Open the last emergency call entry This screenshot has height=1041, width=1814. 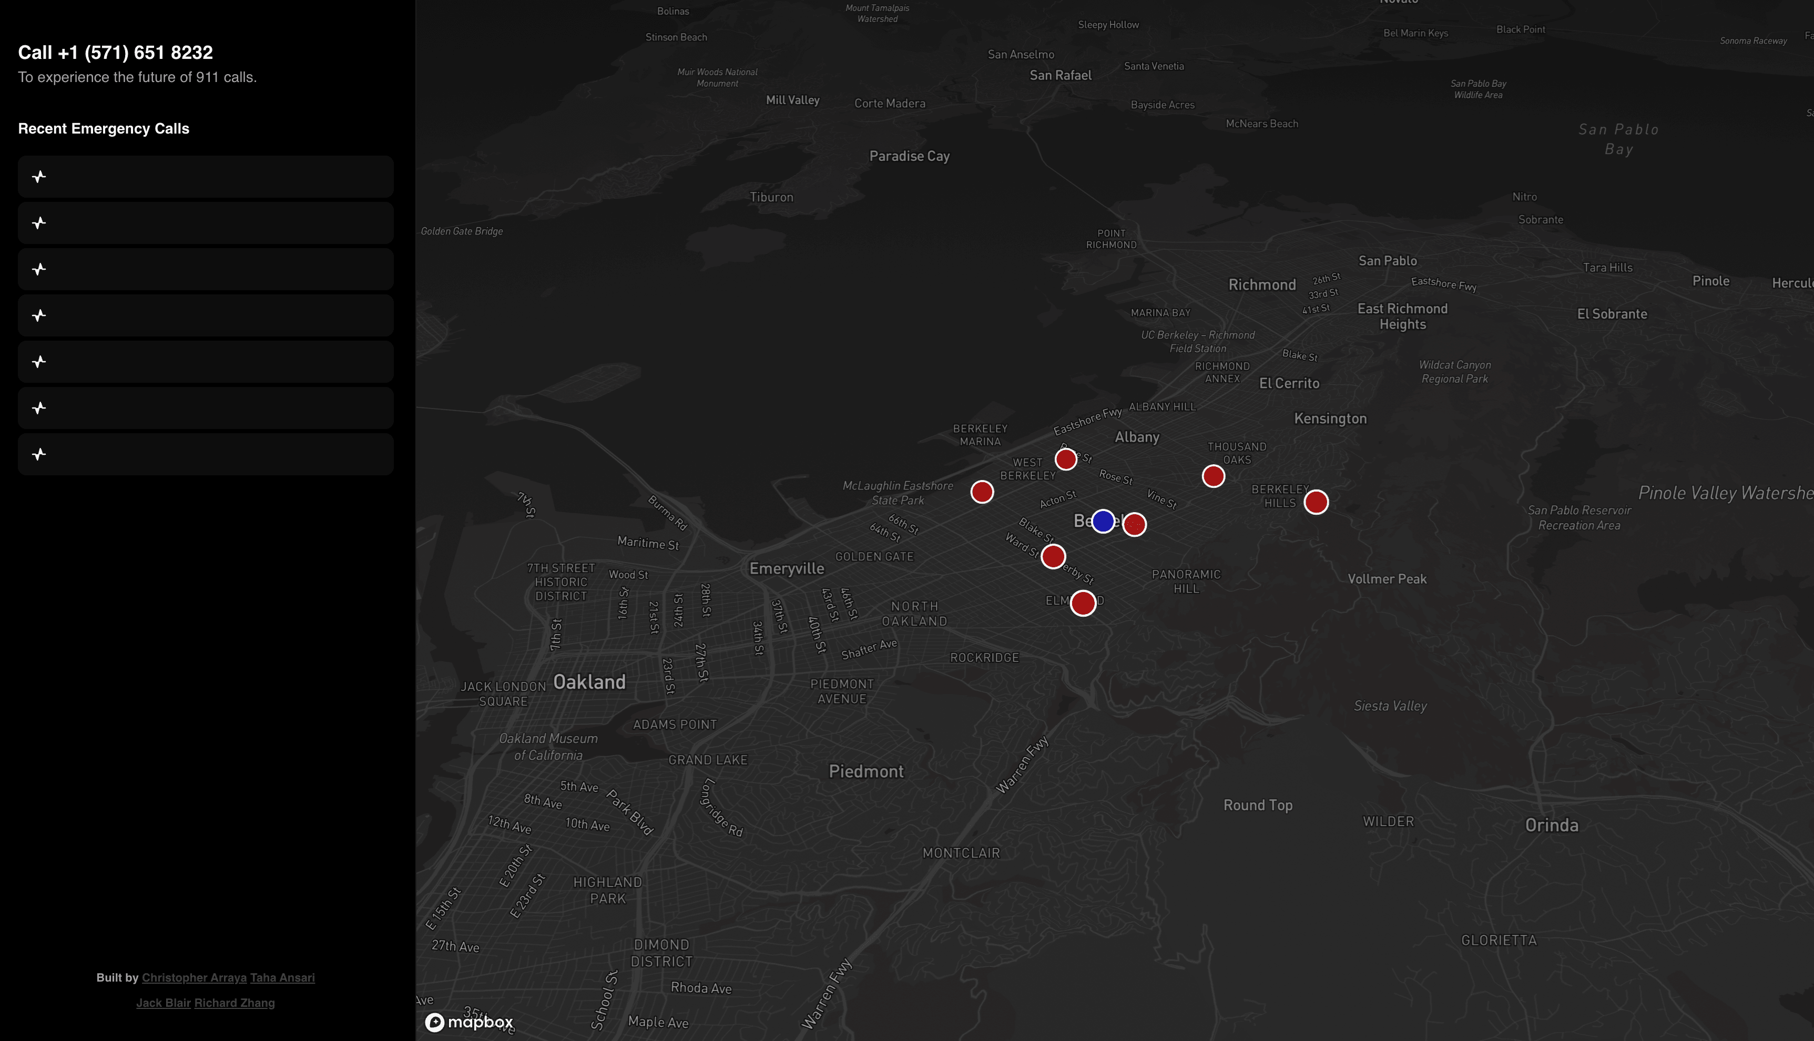205,454
